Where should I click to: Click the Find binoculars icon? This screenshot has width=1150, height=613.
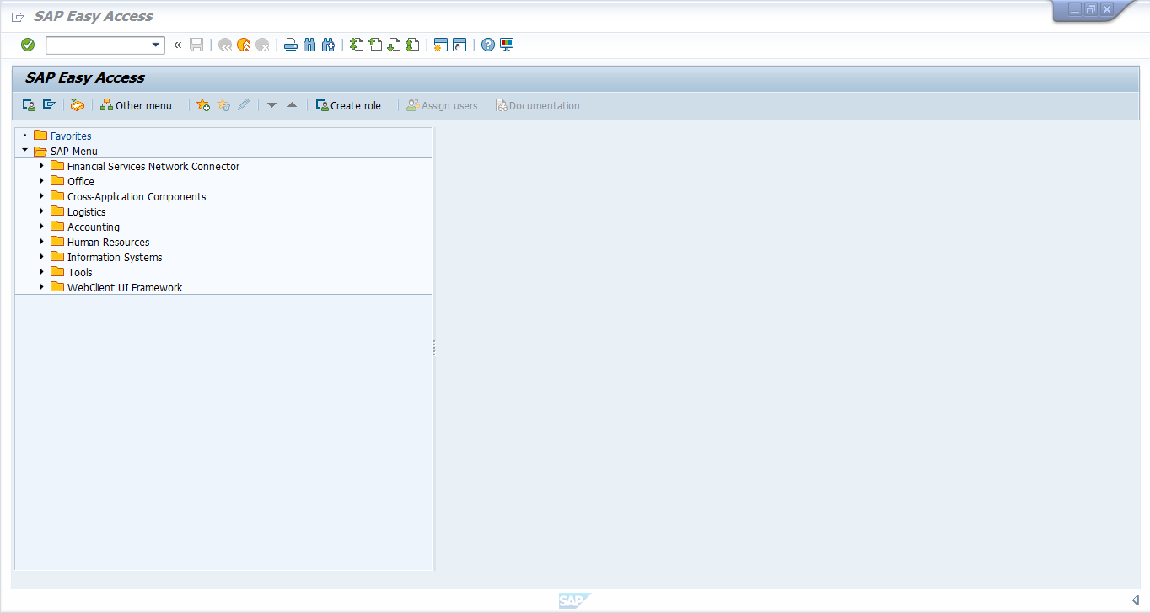coord(309,45)
